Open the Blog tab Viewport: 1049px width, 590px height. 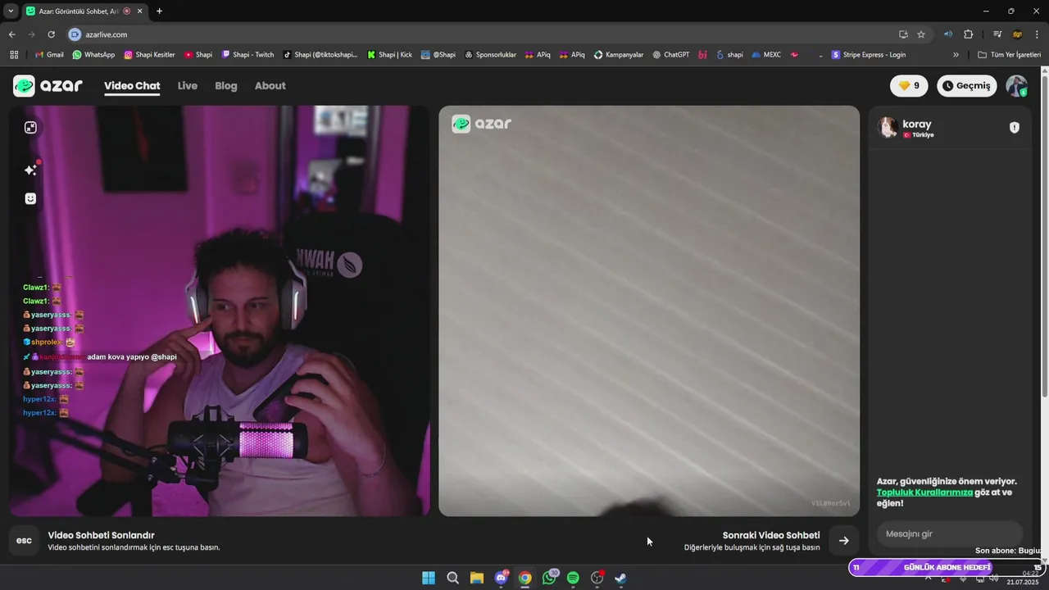(226, 86)
